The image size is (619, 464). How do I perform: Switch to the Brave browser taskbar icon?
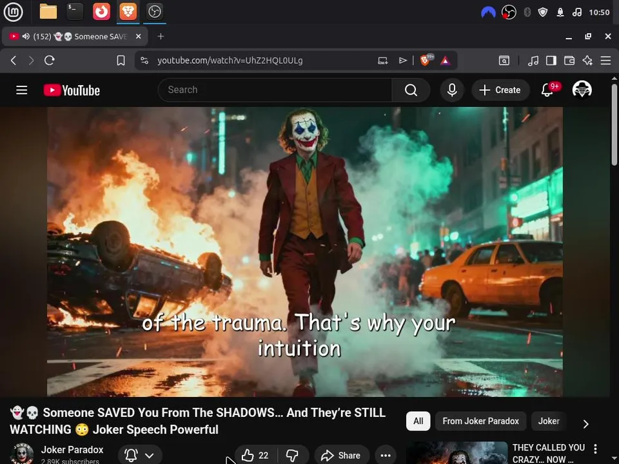click(128, 12)
